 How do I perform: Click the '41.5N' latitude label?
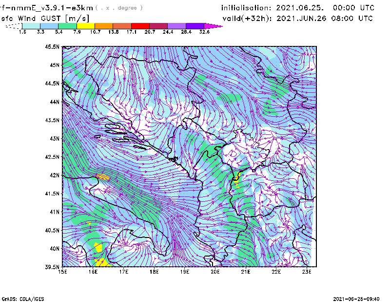point(52,194)
